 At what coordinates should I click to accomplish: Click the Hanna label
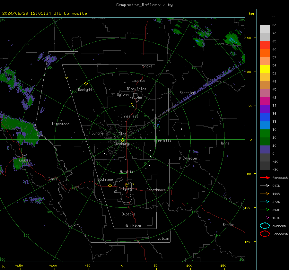coord(224,143)
